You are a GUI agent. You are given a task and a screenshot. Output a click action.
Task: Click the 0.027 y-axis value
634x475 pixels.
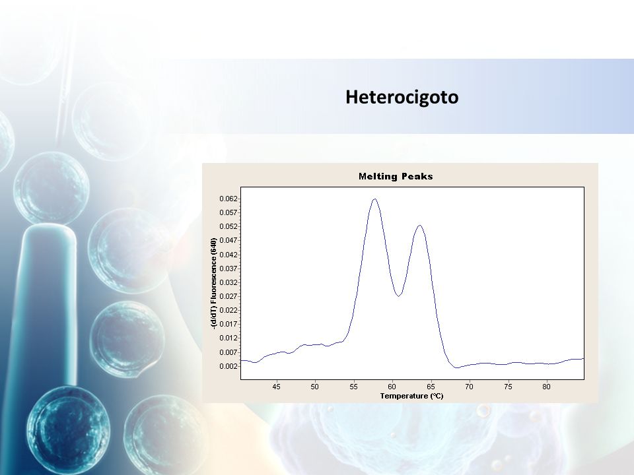[x=228, y=296]
